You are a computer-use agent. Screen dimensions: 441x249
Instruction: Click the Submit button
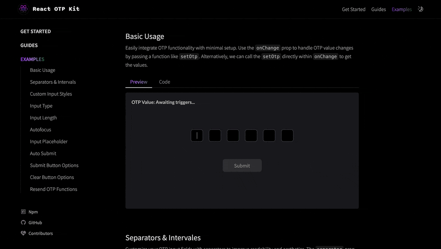point(242,166)
